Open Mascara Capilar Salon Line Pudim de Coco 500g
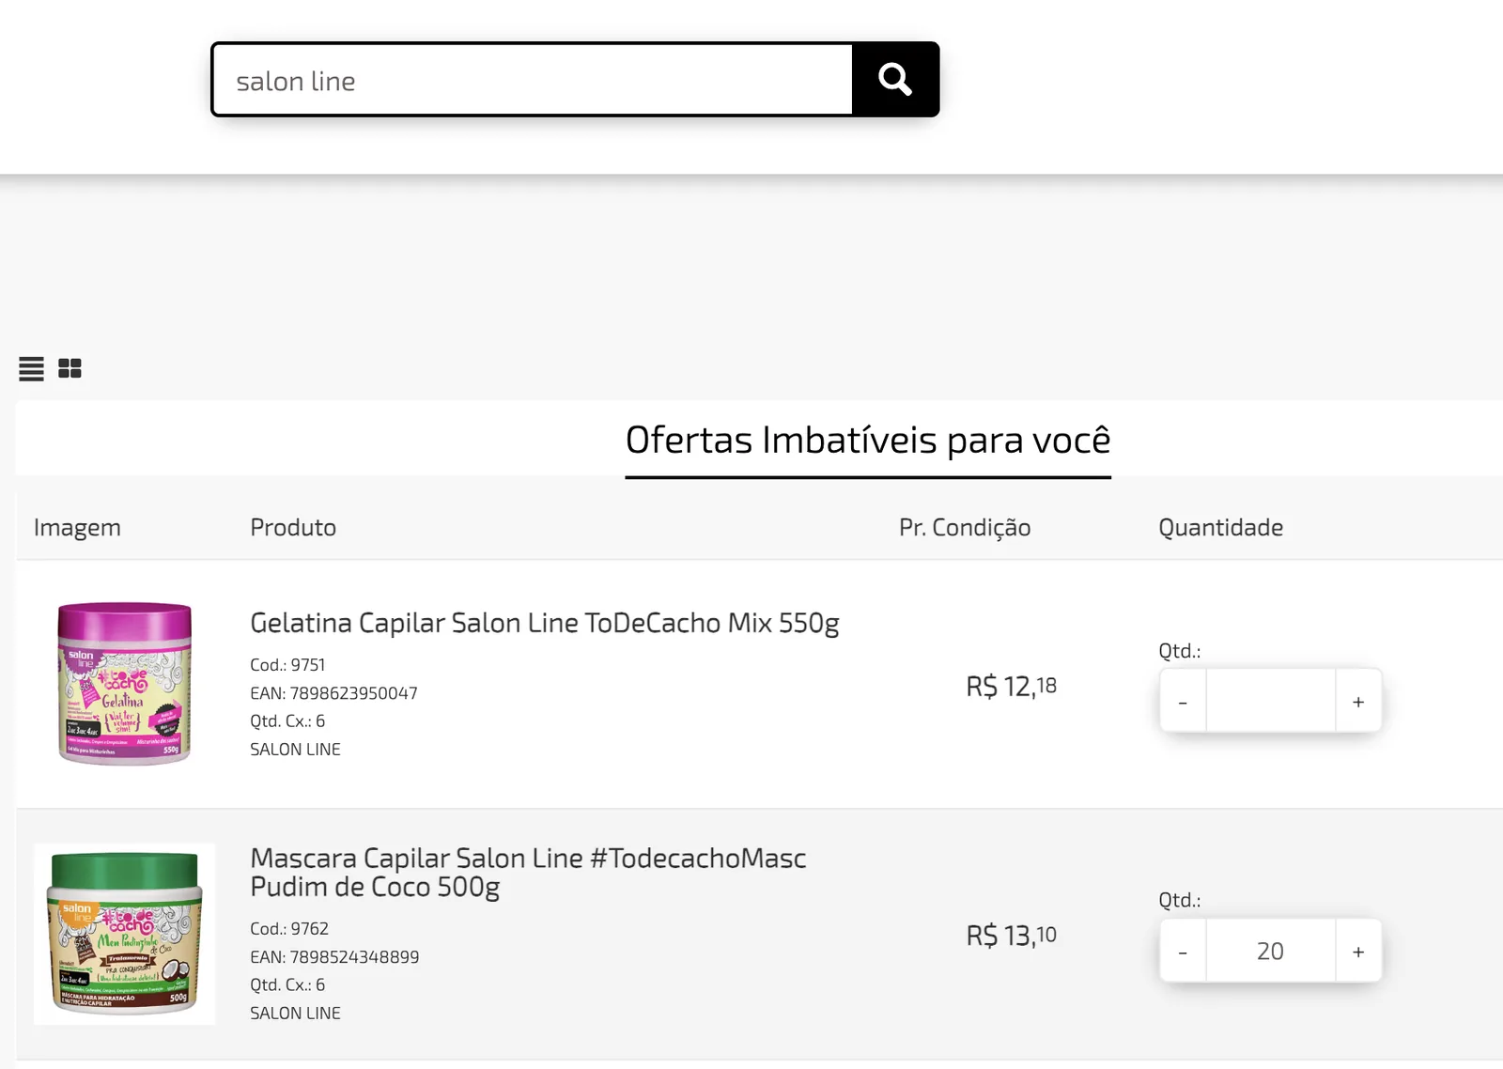This screenshot has width=1503, height=1069. point(528,873)
